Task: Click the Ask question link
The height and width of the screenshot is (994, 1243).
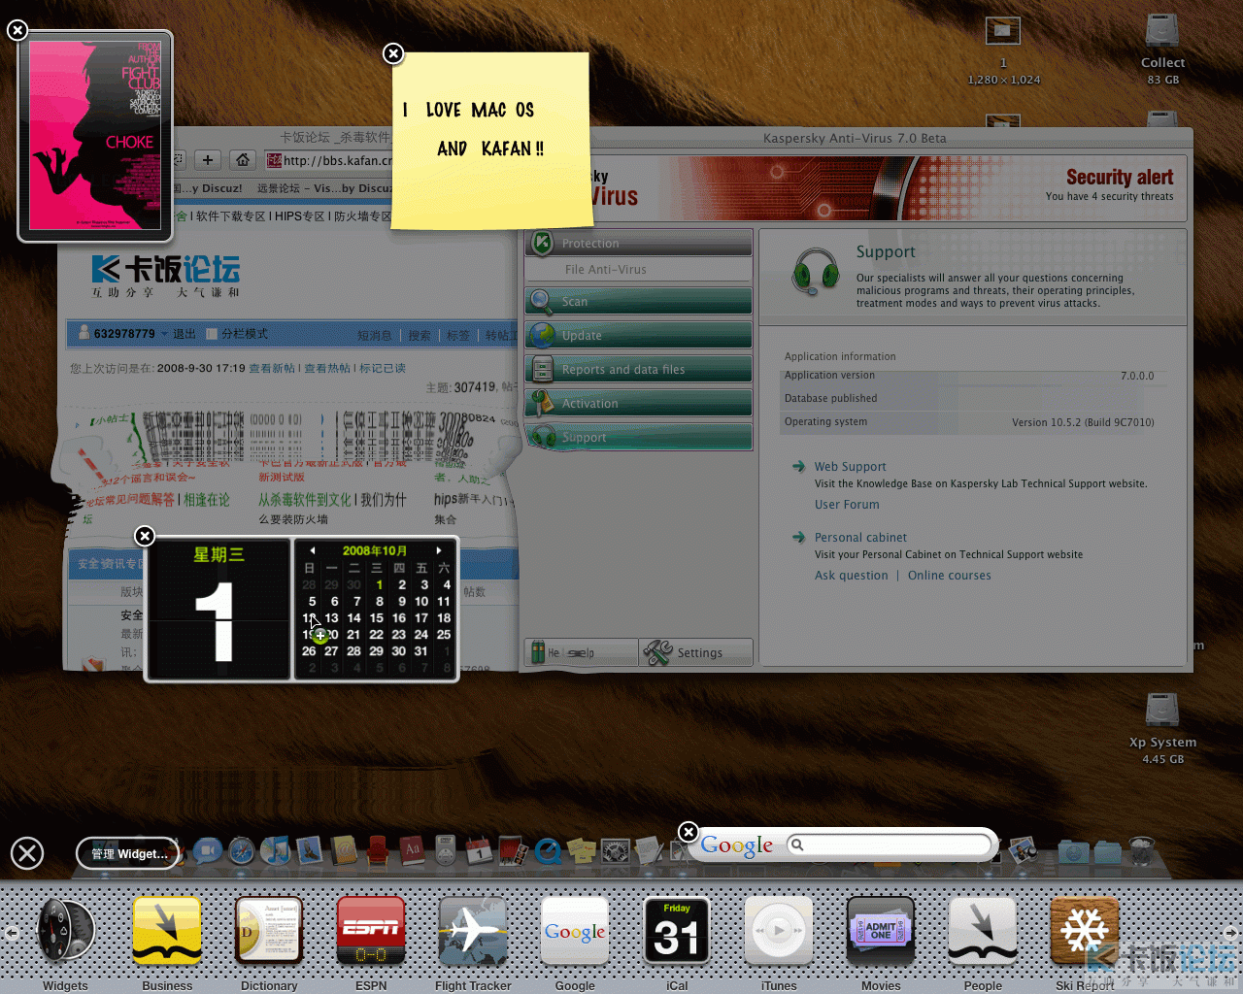Action: pos(851,576)
